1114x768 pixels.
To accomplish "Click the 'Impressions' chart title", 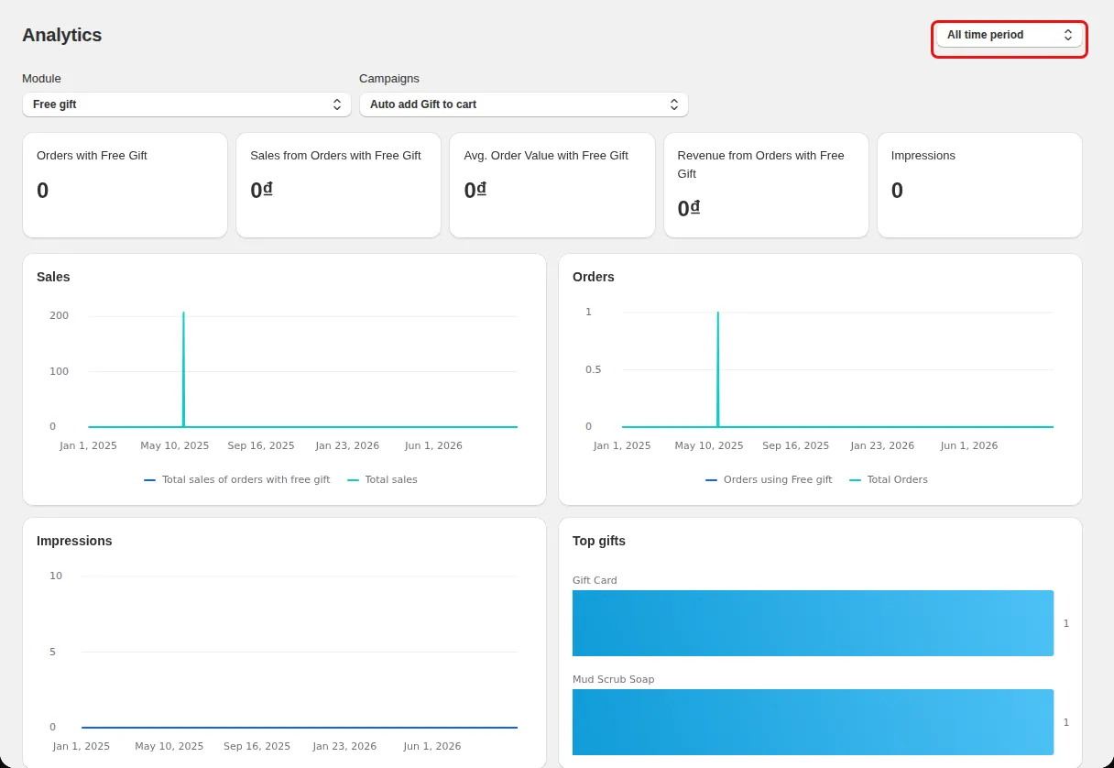I will (x=74, y=541).
